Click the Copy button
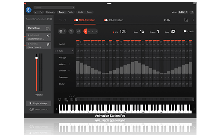The width and height of the screenshot is (220, 135). coord(61,12)
